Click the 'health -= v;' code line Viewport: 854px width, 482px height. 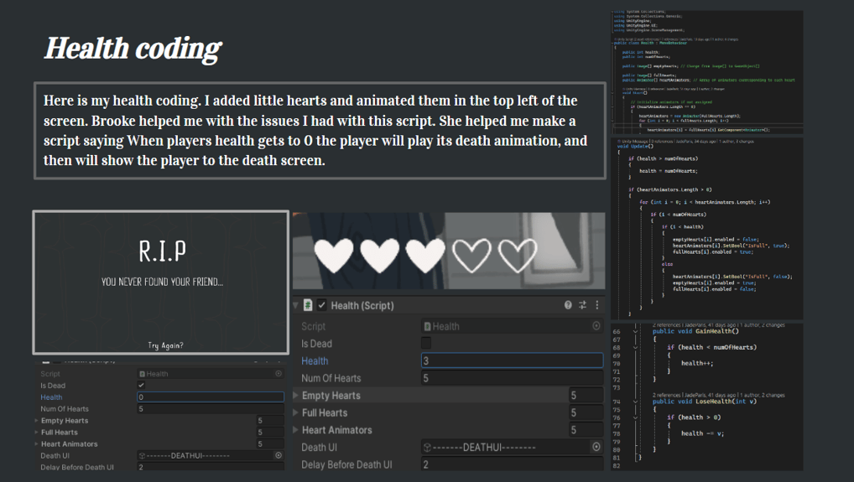point(703,433)
